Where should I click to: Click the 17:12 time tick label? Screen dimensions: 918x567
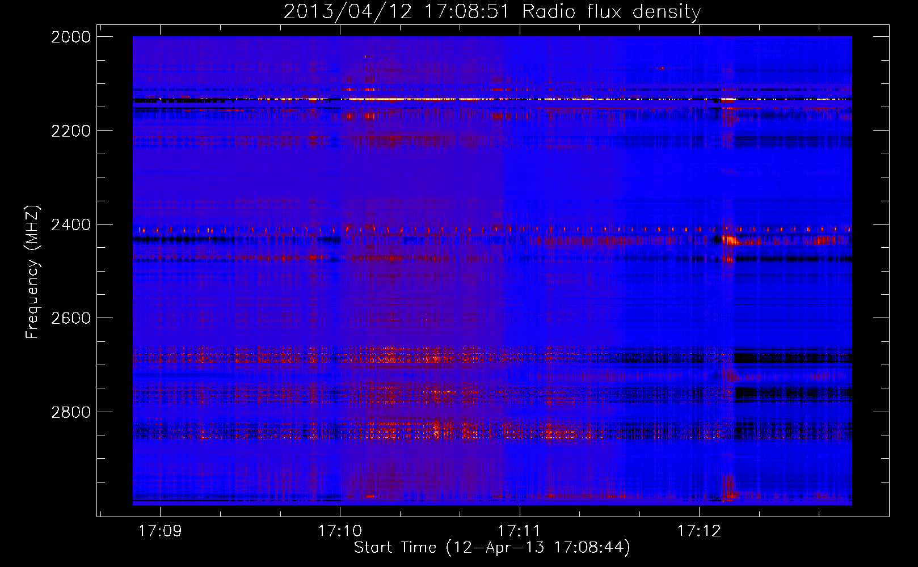click(699, 531)
